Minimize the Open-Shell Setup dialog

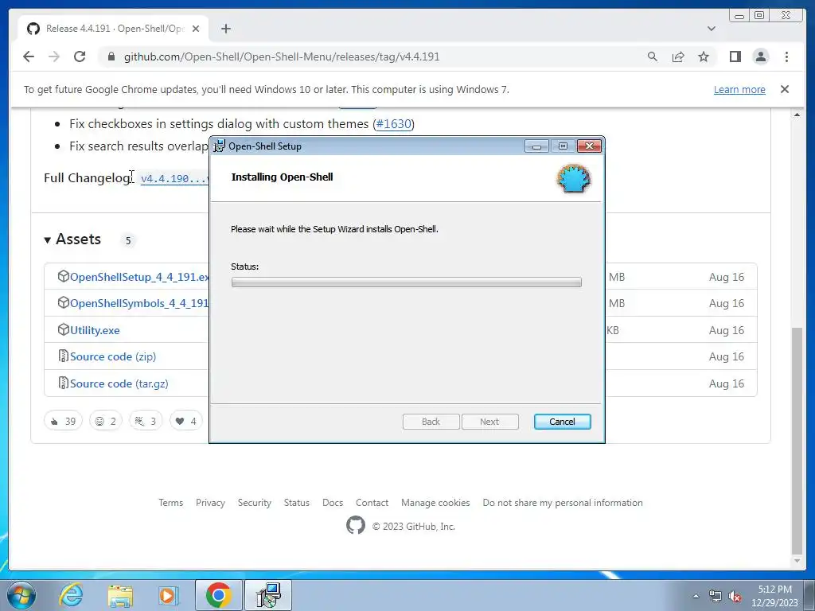click(x=536, y=146)
